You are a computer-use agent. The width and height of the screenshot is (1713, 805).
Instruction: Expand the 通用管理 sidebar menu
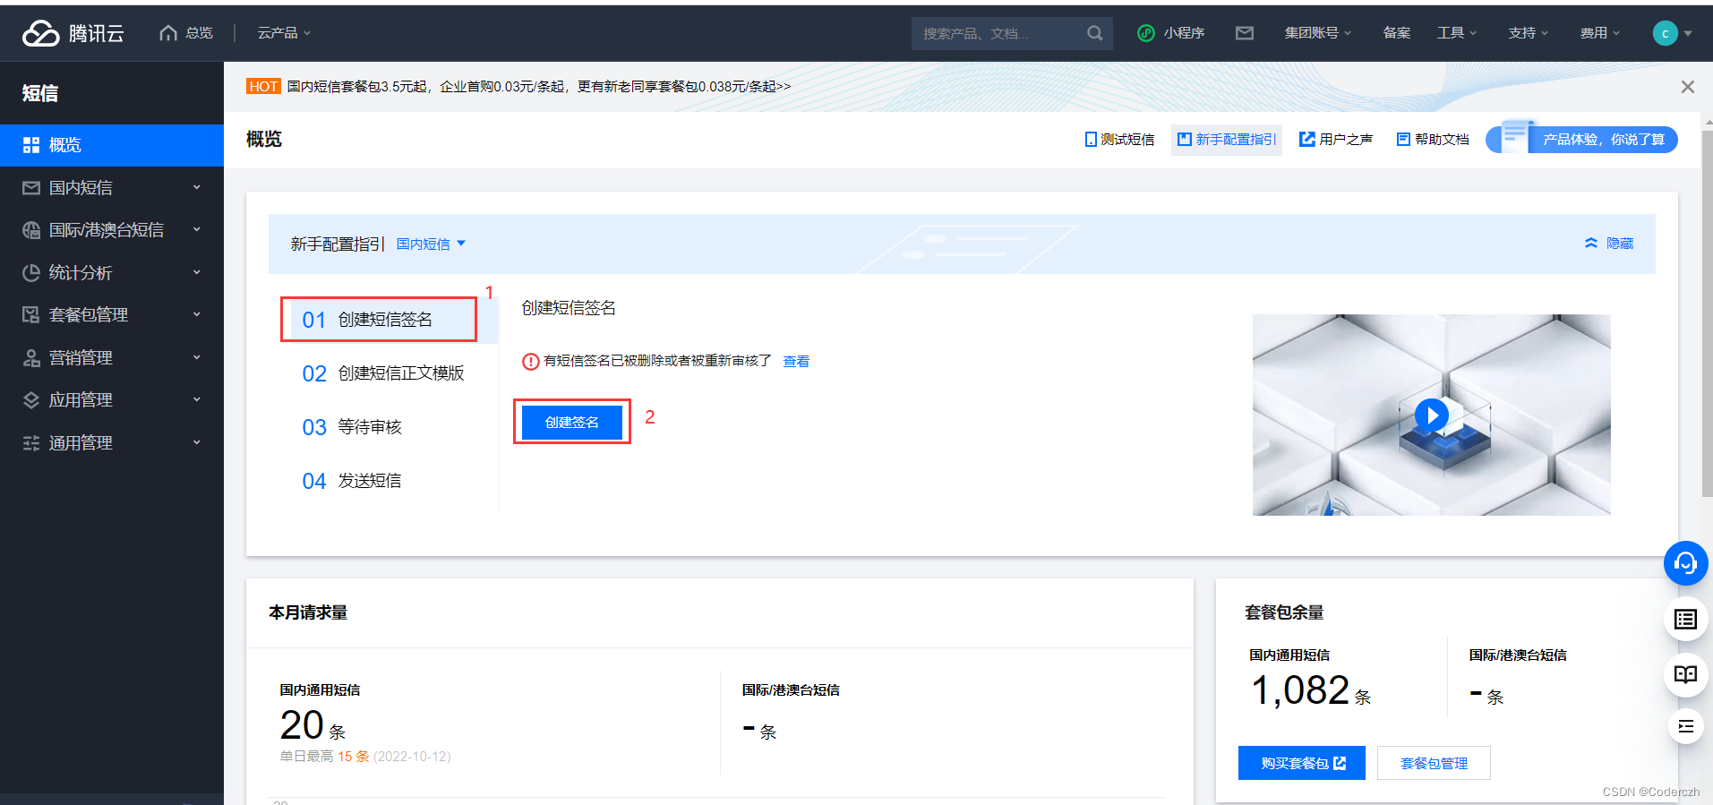point(196,442)
